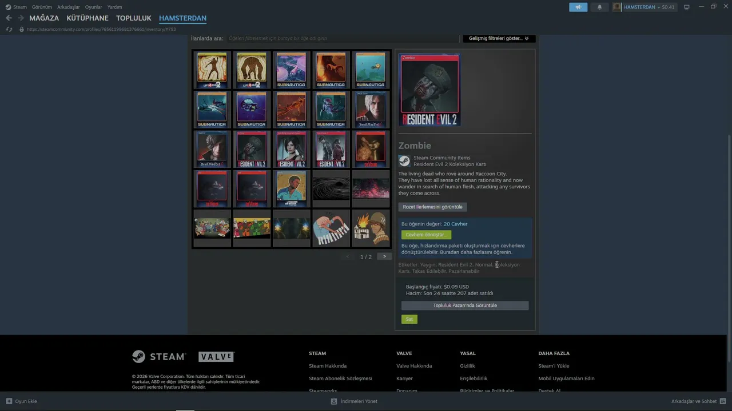Screen dimensions: 732x411
Task: Click Topluluk Pazarı'nda Görüntüle button
Action: pyautogui.click(x=465, y=305)
